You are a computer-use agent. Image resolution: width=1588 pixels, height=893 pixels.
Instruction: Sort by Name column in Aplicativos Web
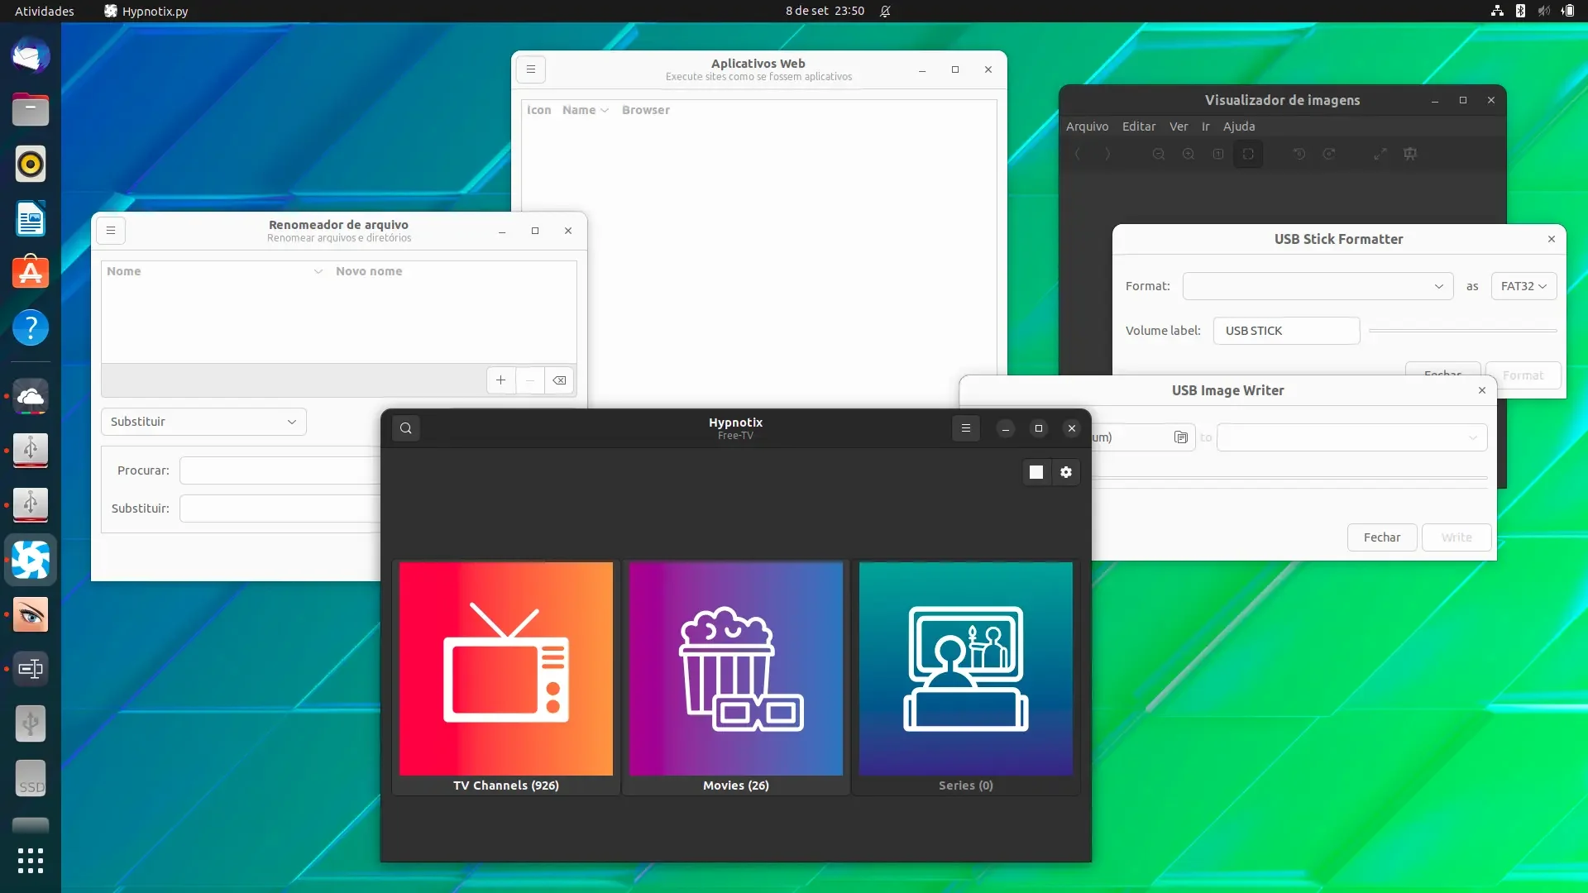(x=585, y=110)
